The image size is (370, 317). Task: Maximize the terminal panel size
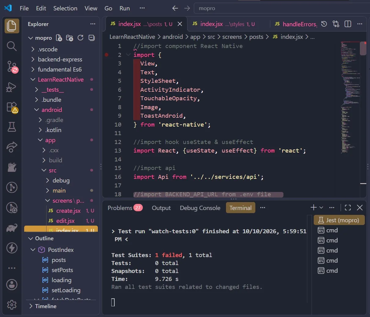(x=348, y=208)
